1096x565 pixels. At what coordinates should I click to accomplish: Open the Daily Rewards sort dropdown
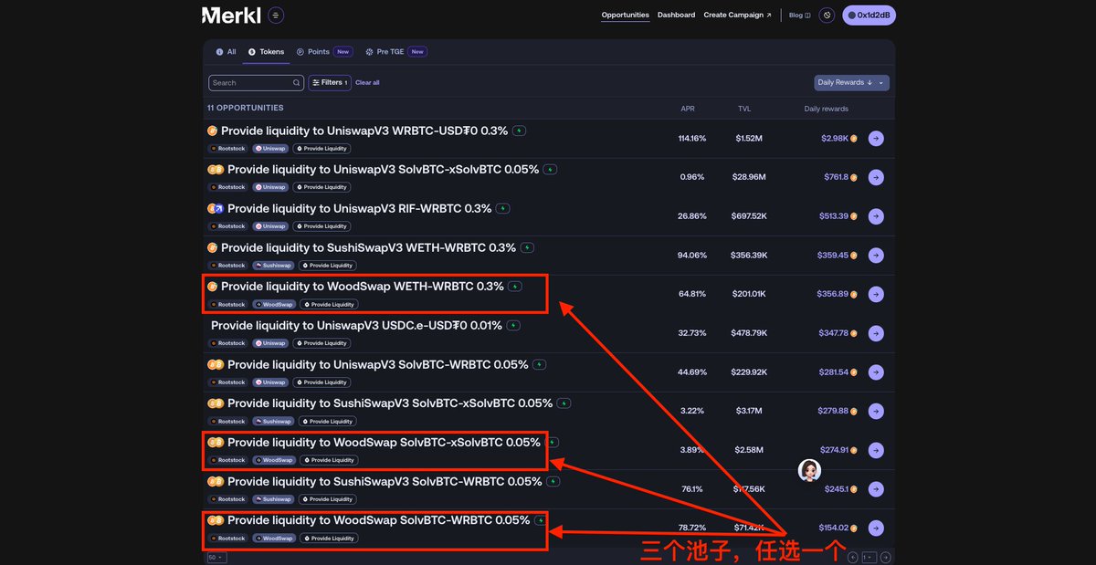851,82
